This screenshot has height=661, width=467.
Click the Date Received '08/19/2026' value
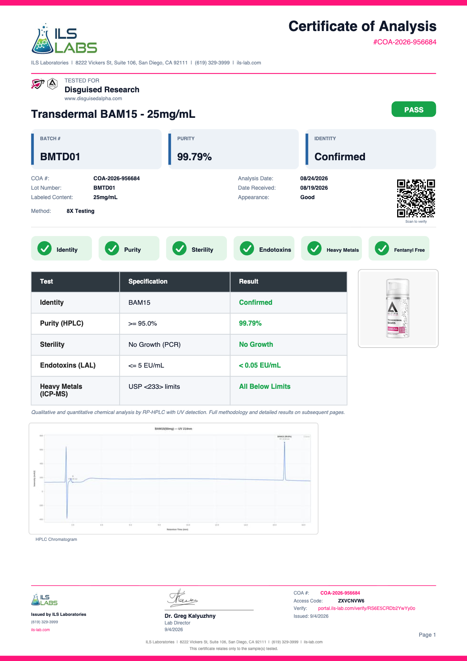314,188
